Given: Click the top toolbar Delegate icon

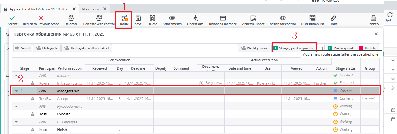Looking at the screenshot, I should pos(71,18).
